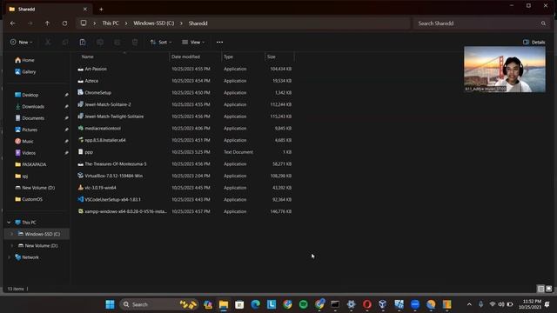Select the npp.8.5.8.Installer.x64 file icon

click(x=81, y=140)
